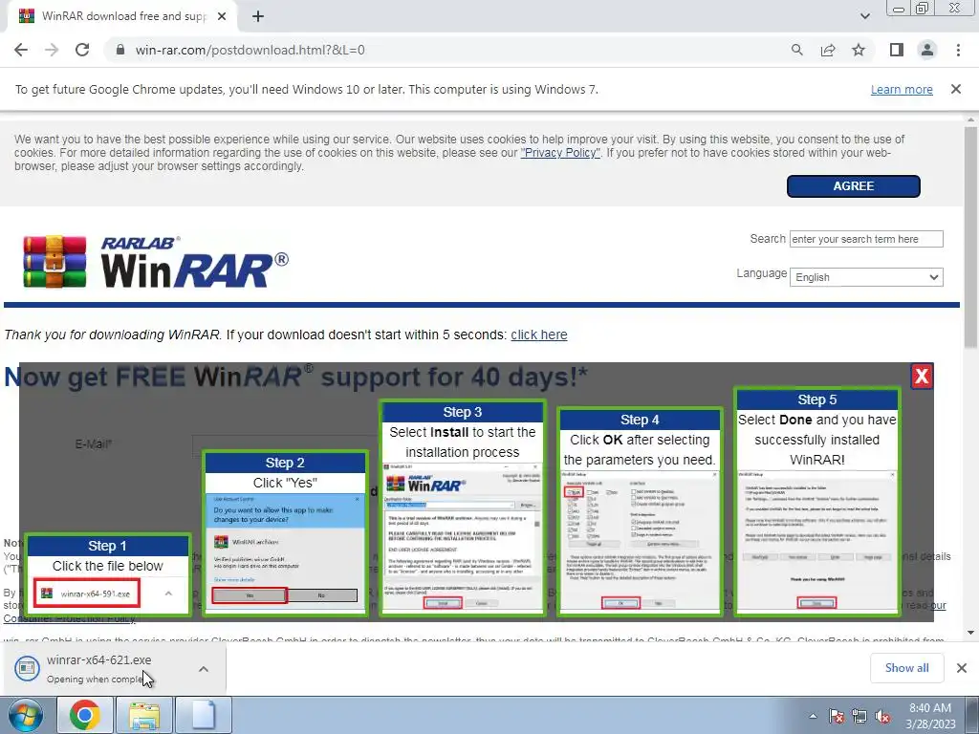Close the downloads bar

[962, 668]
